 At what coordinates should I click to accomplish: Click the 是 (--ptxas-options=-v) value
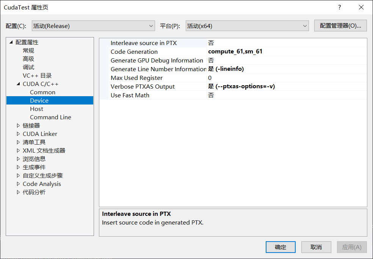tap(241, 86)
